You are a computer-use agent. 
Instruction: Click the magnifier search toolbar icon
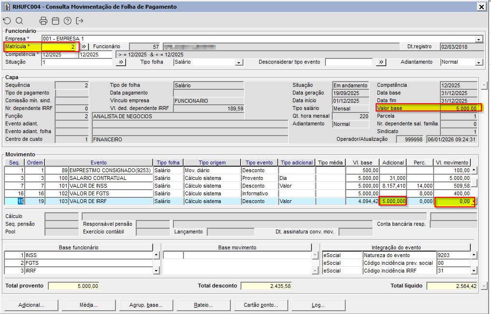tap(19, 21)
